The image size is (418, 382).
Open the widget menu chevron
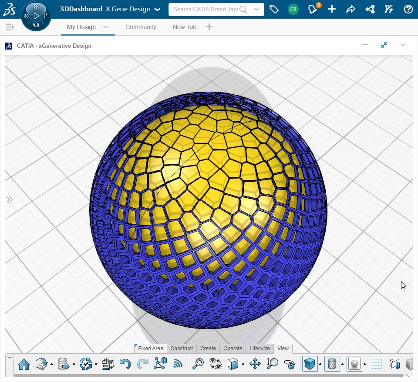[403, 45]
